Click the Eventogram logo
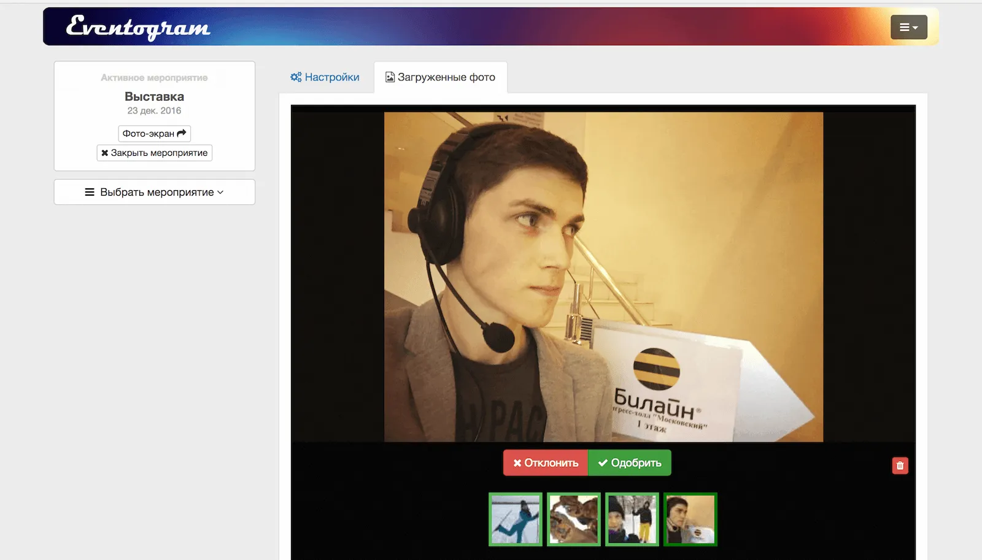Viewport: 982px width, 560px height. [137, 26]
